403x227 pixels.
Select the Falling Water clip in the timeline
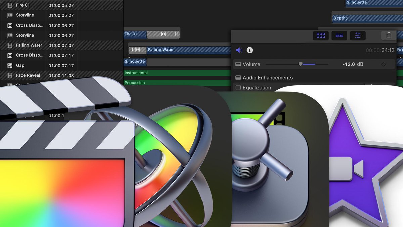[189, 50]
